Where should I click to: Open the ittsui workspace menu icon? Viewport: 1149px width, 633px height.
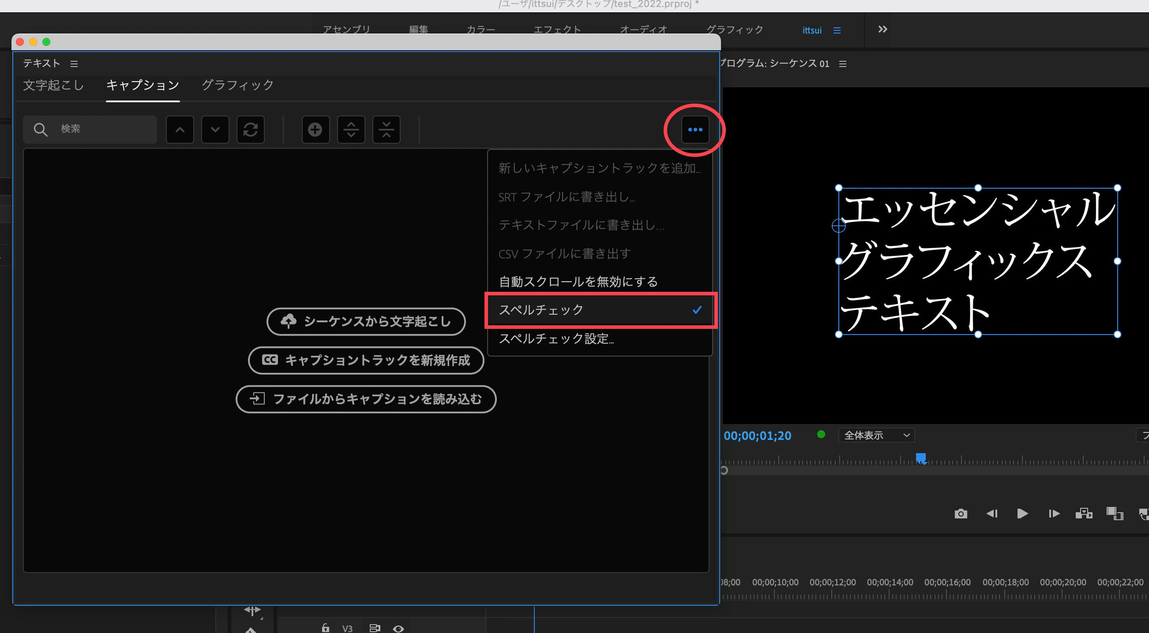pyautogui.click(x=837, y=30)
